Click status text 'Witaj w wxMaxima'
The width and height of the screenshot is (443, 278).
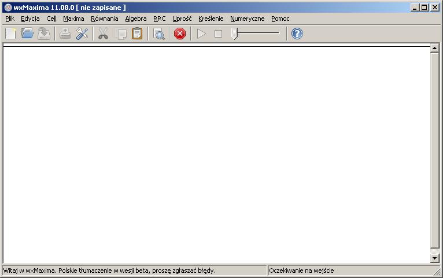pos(29,270)
